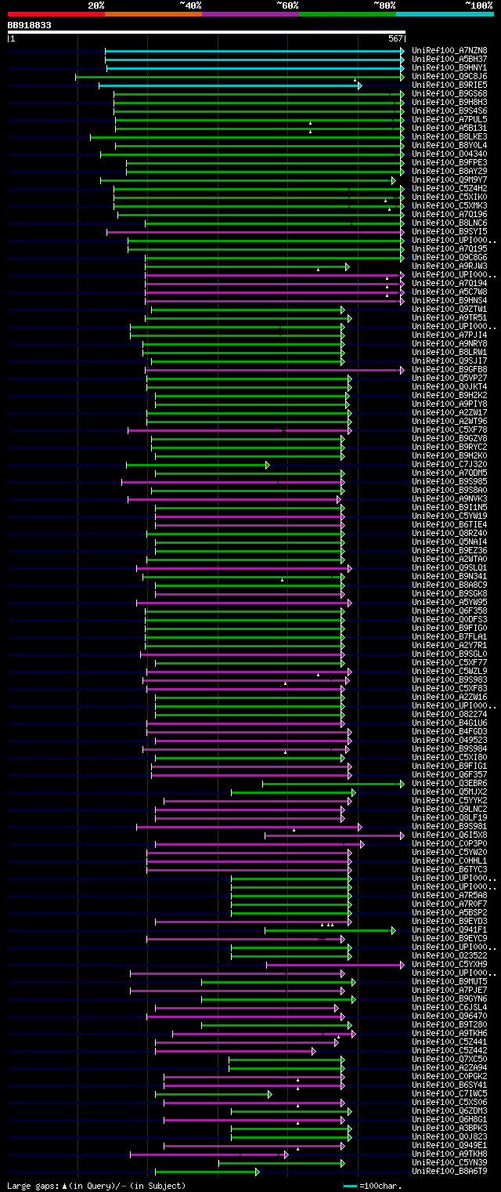Image resolution: width=501 pixels, height=1192 pixels.
Task: Open hit UniRef100_Q9C8J6
Action: tap(449, 76)
